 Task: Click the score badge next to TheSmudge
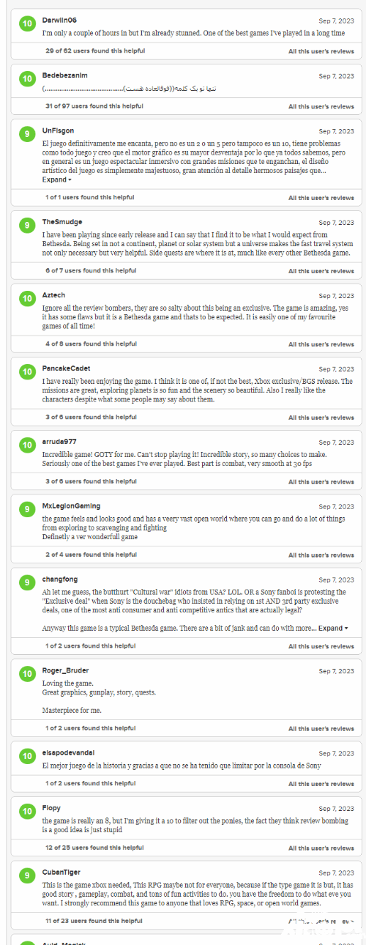click(27, 226)
